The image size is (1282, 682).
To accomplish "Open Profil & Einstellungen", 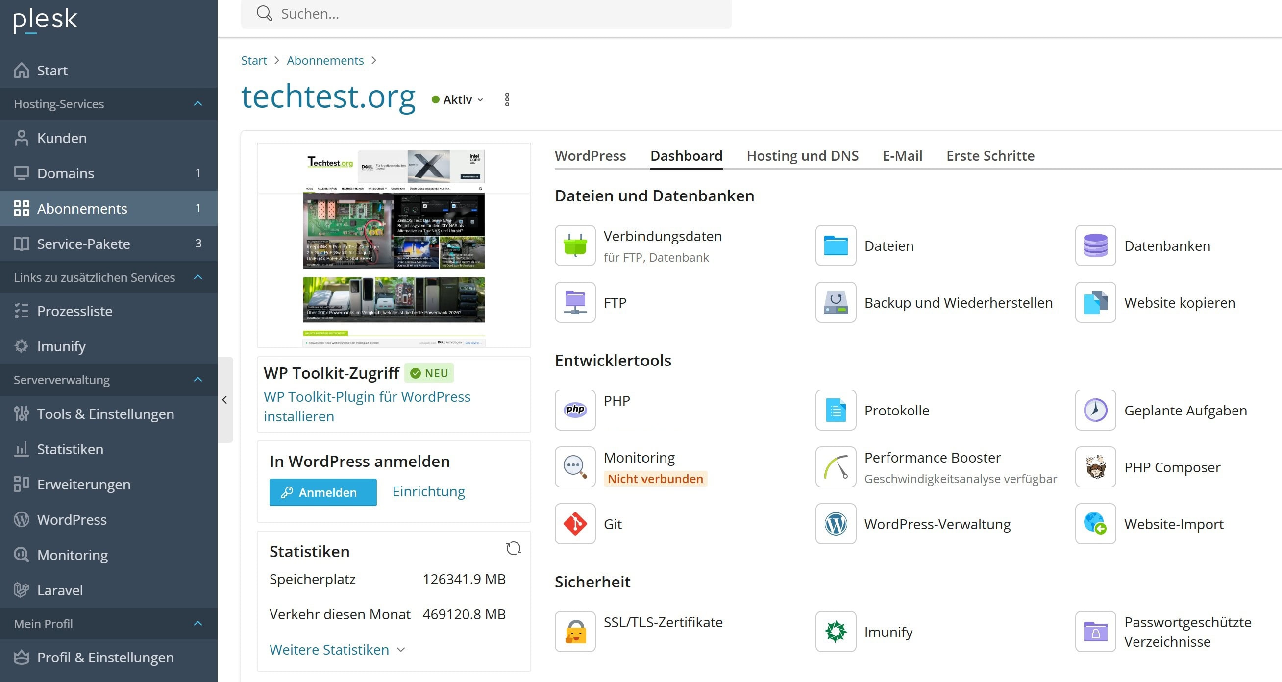I will 108,658.
